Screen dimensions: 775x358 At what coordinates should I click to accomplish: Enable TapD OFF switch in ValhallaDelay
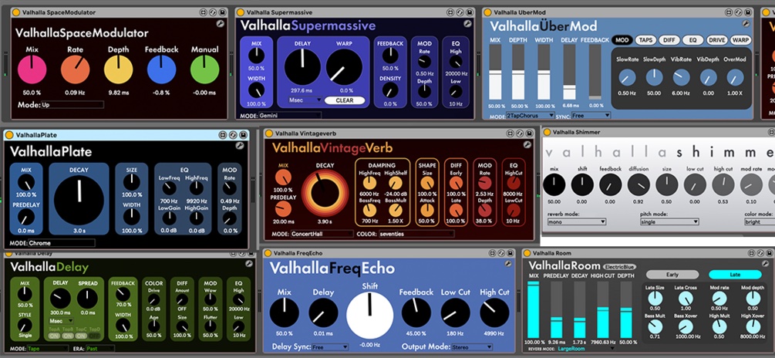[x=94, y=336]
